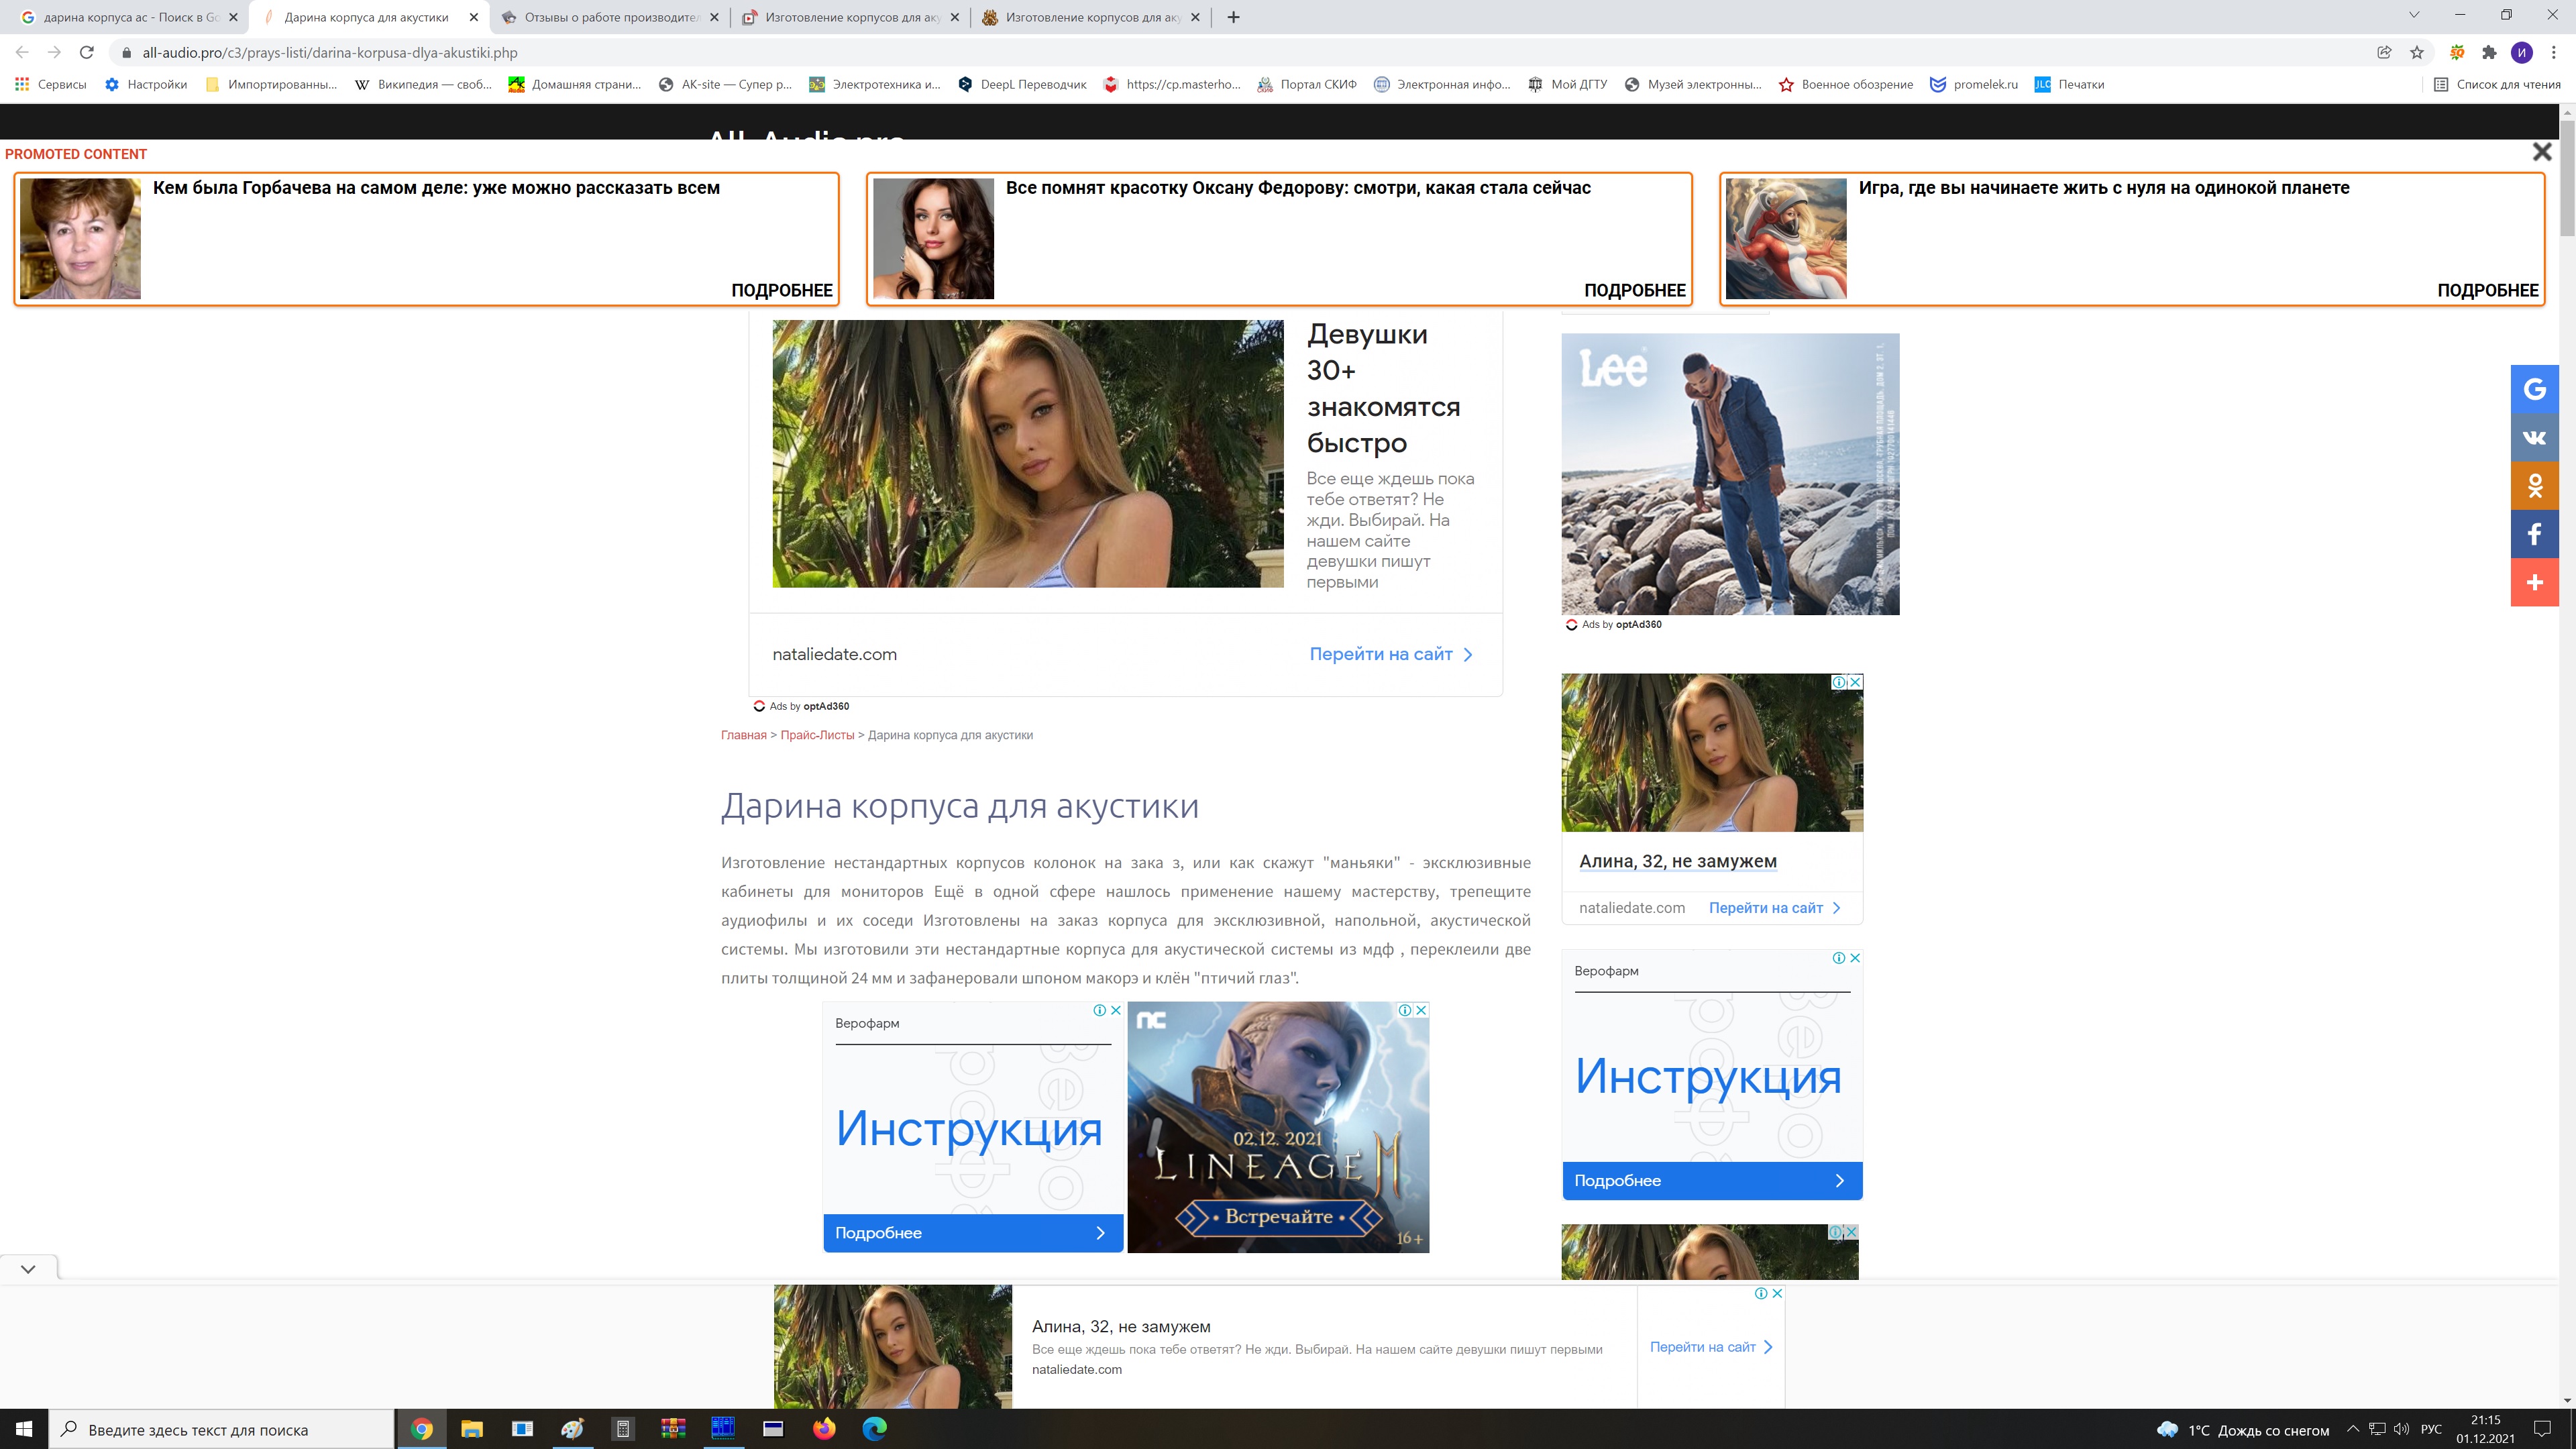Open a new browser tab
2576x1449 pixels.
pos(1233,17)
